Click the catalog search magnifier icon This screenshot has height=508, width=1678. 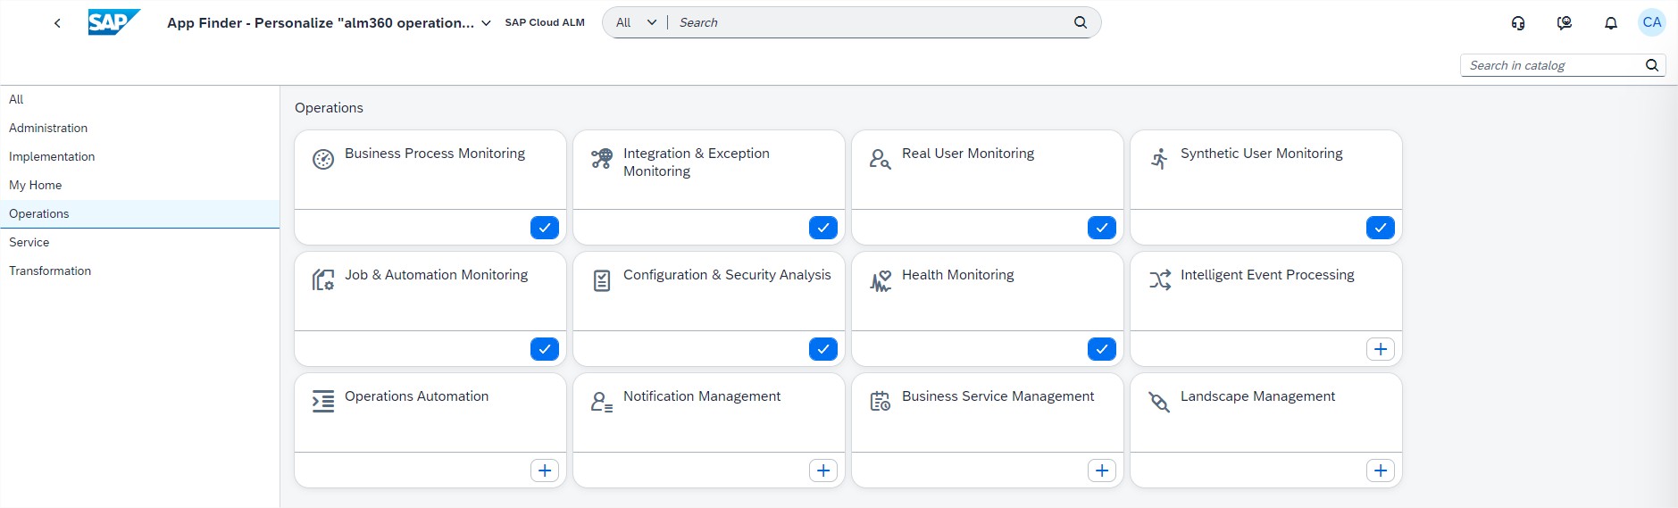click(1651, 65)
